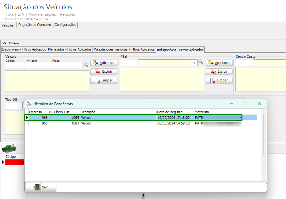Click the Placa input field

[x=67, y=65]
